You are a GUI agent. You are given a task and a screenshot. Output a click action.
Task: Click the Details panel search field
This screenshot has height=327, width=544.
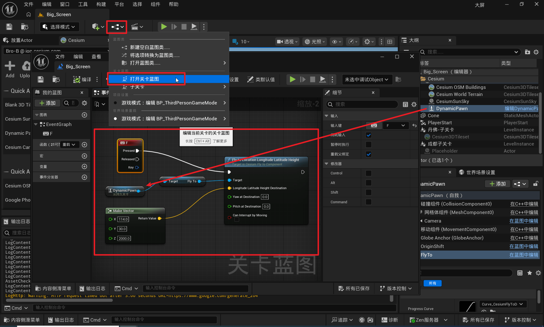[362, 104]
